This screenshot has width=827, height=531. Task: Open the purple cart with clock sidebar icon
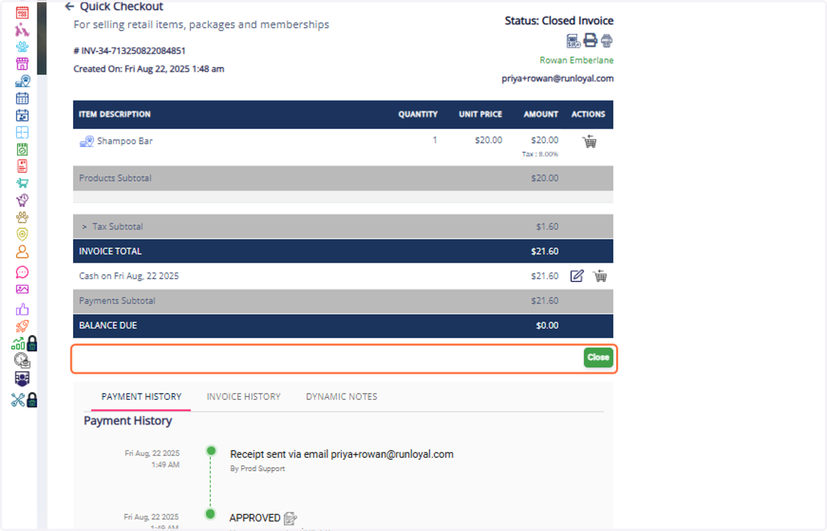point(22,200)
